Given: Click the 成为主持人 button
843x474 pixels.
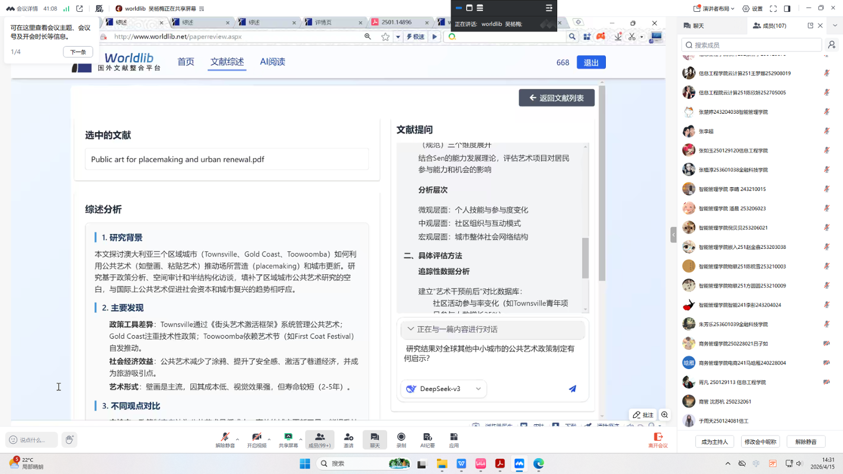Looking at the screenshot, I should click(714, 441).
